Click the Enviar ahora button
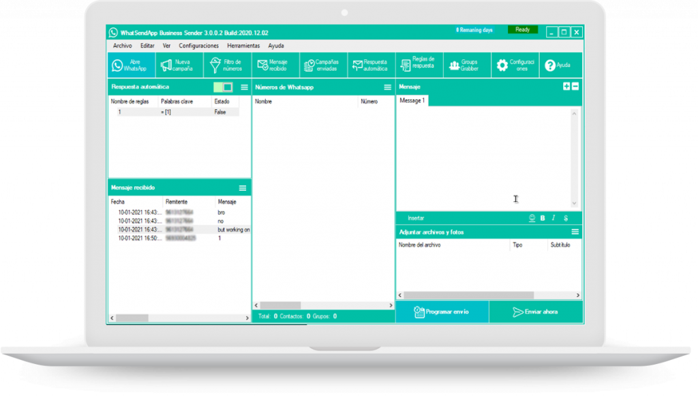 point(536,312)
